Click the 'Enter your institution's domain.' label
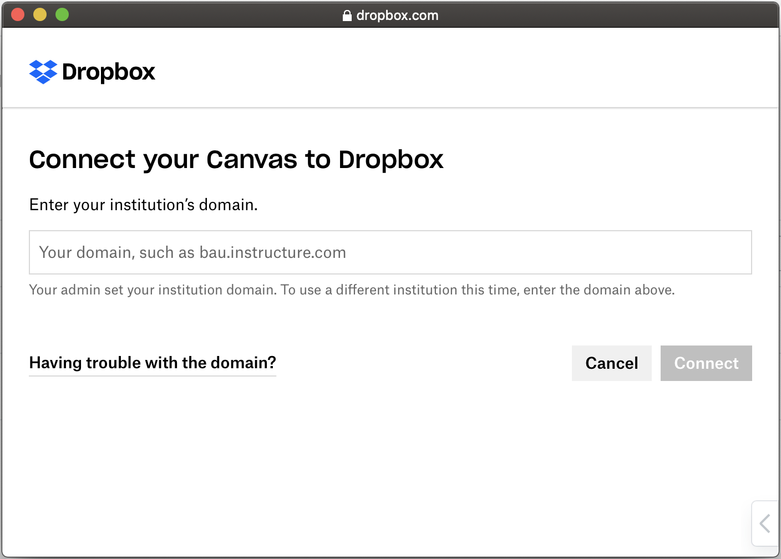This screenshot has width=781, height=559. (143, 205)
